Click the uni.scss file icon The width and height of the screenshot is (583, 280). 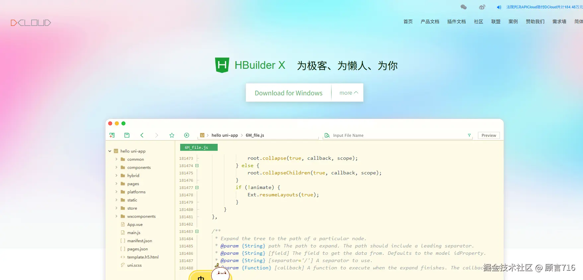click(x=123, y=265)
